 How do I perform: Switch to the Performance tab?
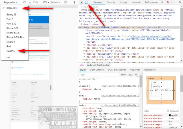tap(151, 2)
